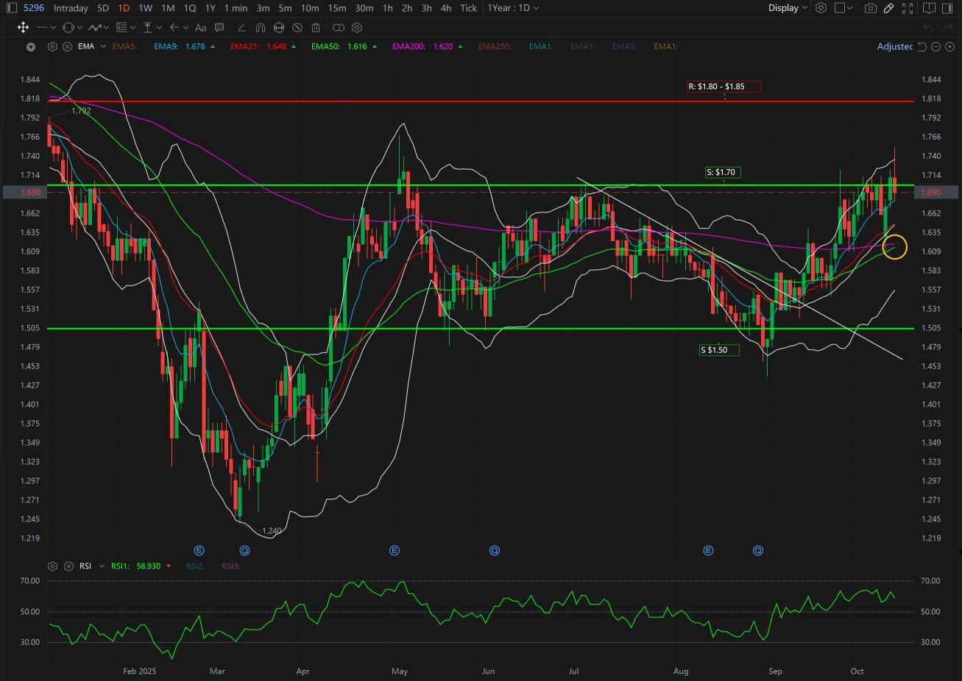Screen dimensions: 962x681
Task: Select the text annotation (Aa) tool
Action: point(200,28)
